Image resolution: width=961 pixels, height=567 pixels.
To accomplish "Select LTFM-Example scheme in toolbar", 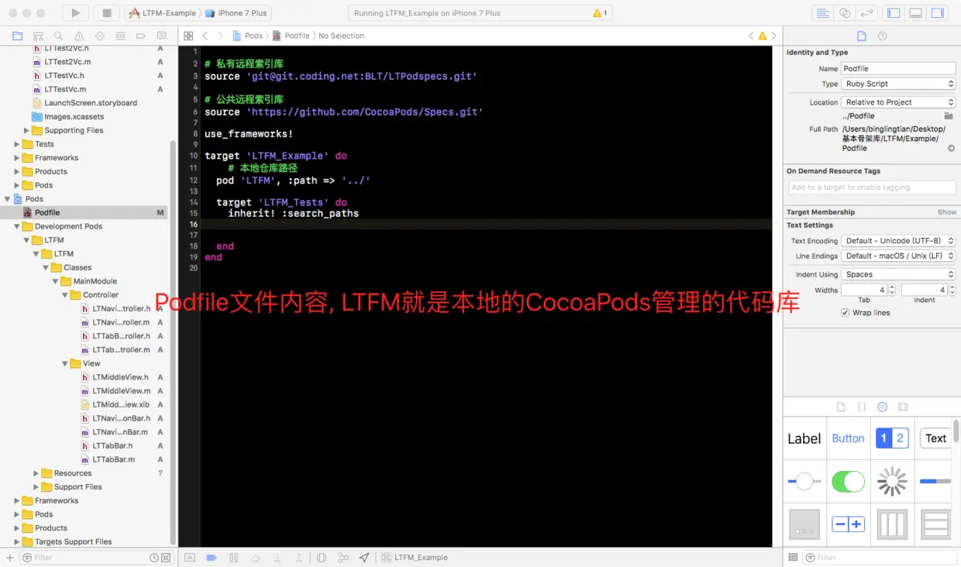I will [163, 13].
